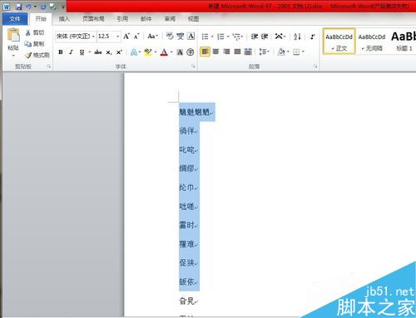Align text right

[x=226, y=51]
